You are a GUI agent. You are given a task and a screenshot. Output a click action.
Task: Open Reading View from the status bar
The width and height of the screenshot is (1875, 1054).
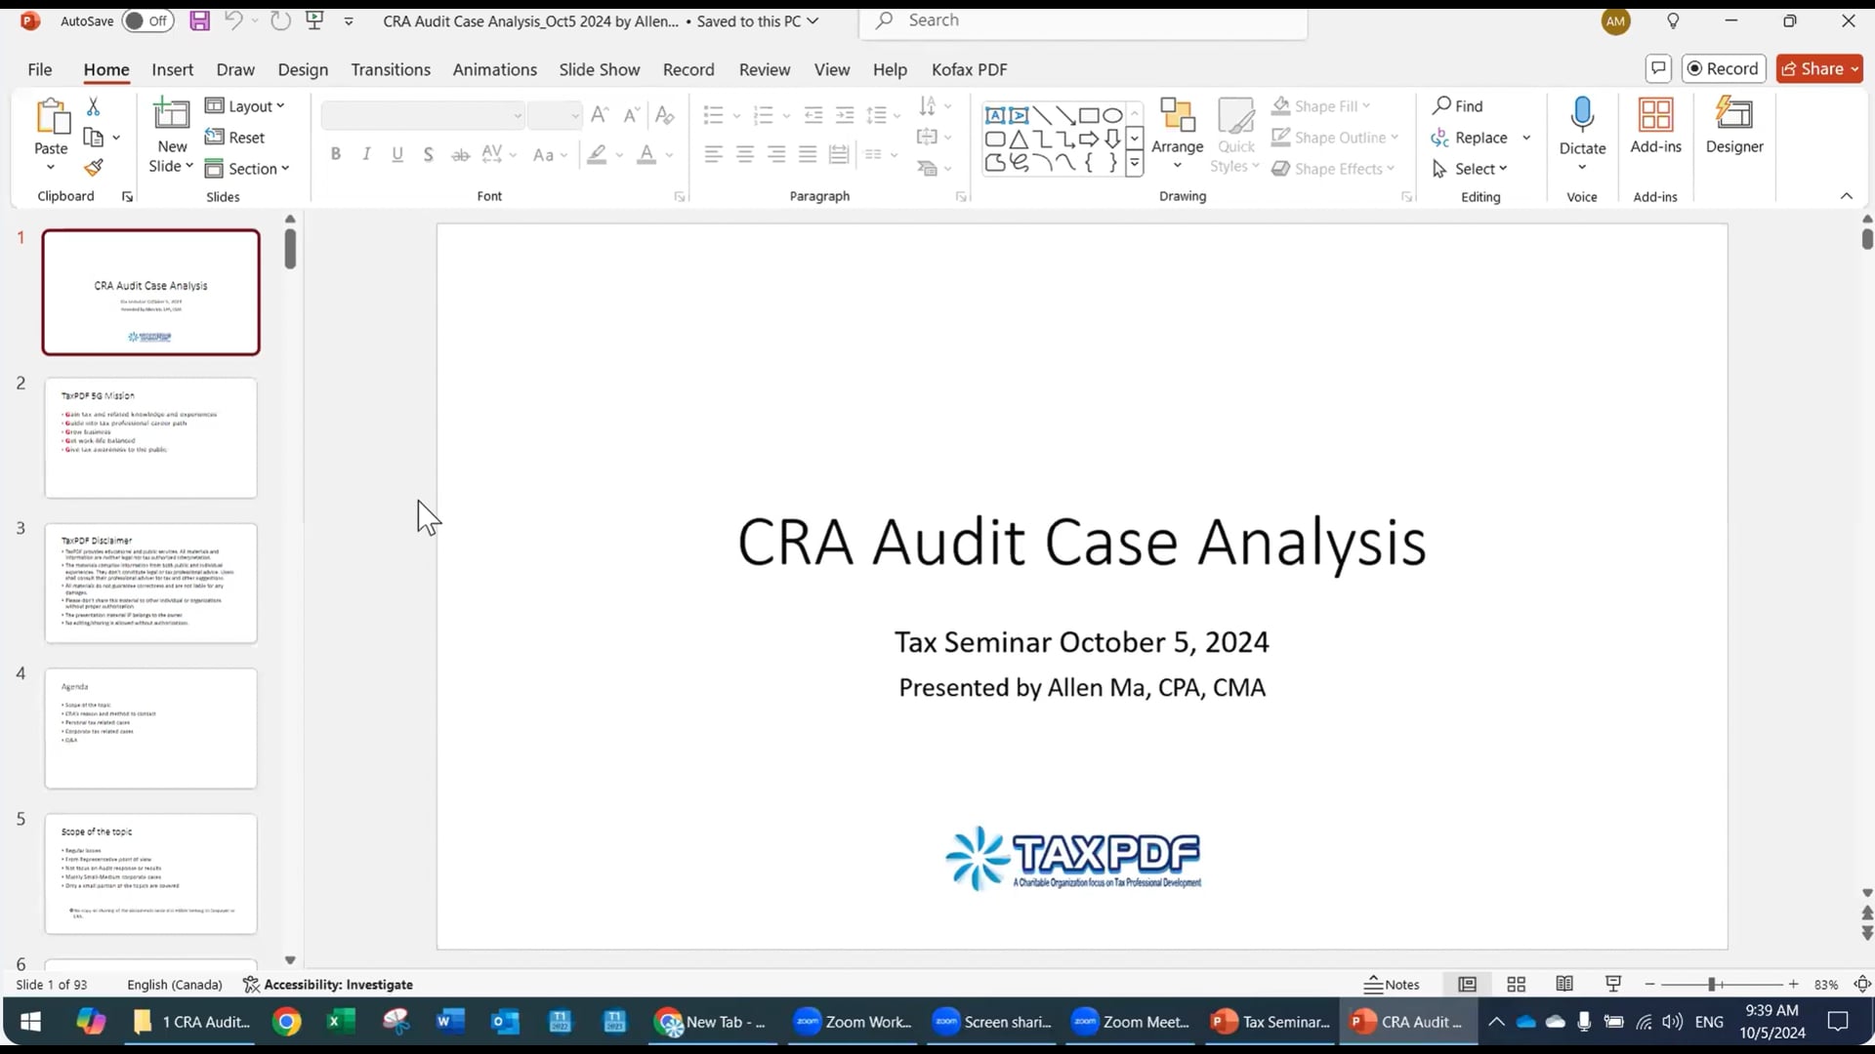point(1564,985)
